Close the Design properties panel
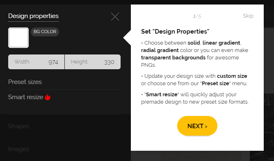The width and height of the screenshot is (274, 161). [115, 16]
